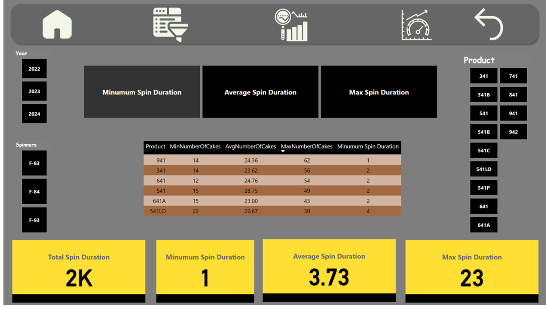
Task: Switch to the Minumum Spin Duration view
Action: click(x=142, y=92)
